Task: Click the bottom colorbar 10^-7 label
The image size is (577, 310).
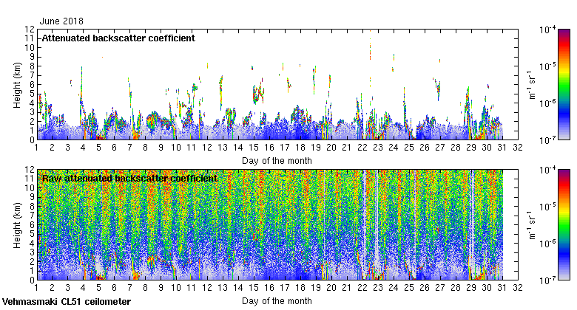Action: click(x=547, y=280)
